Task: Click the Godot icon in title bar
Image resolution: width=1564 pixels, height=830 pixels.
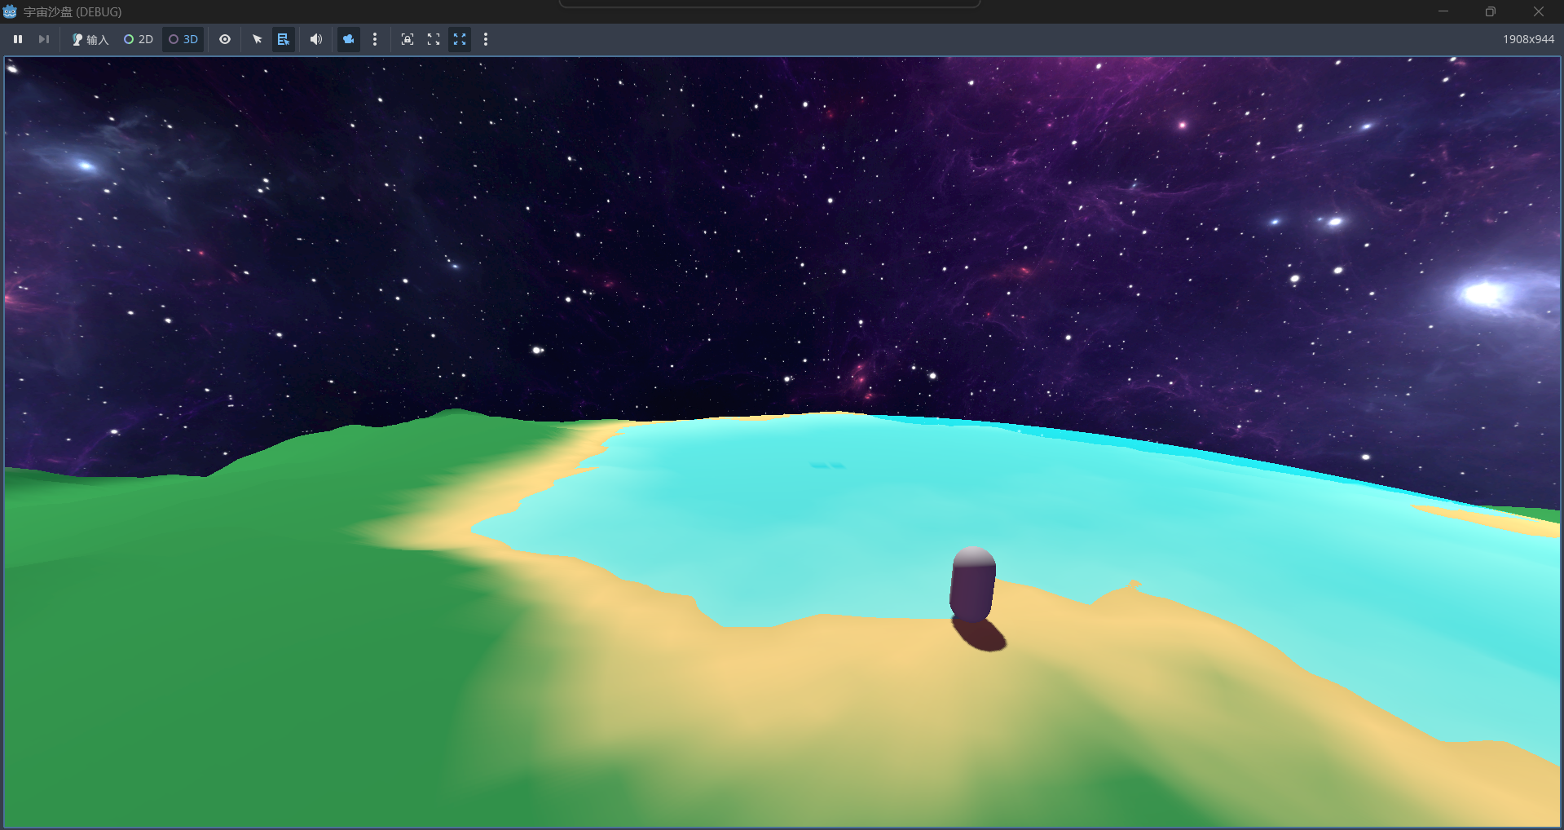Action: (x=11, y=11)
